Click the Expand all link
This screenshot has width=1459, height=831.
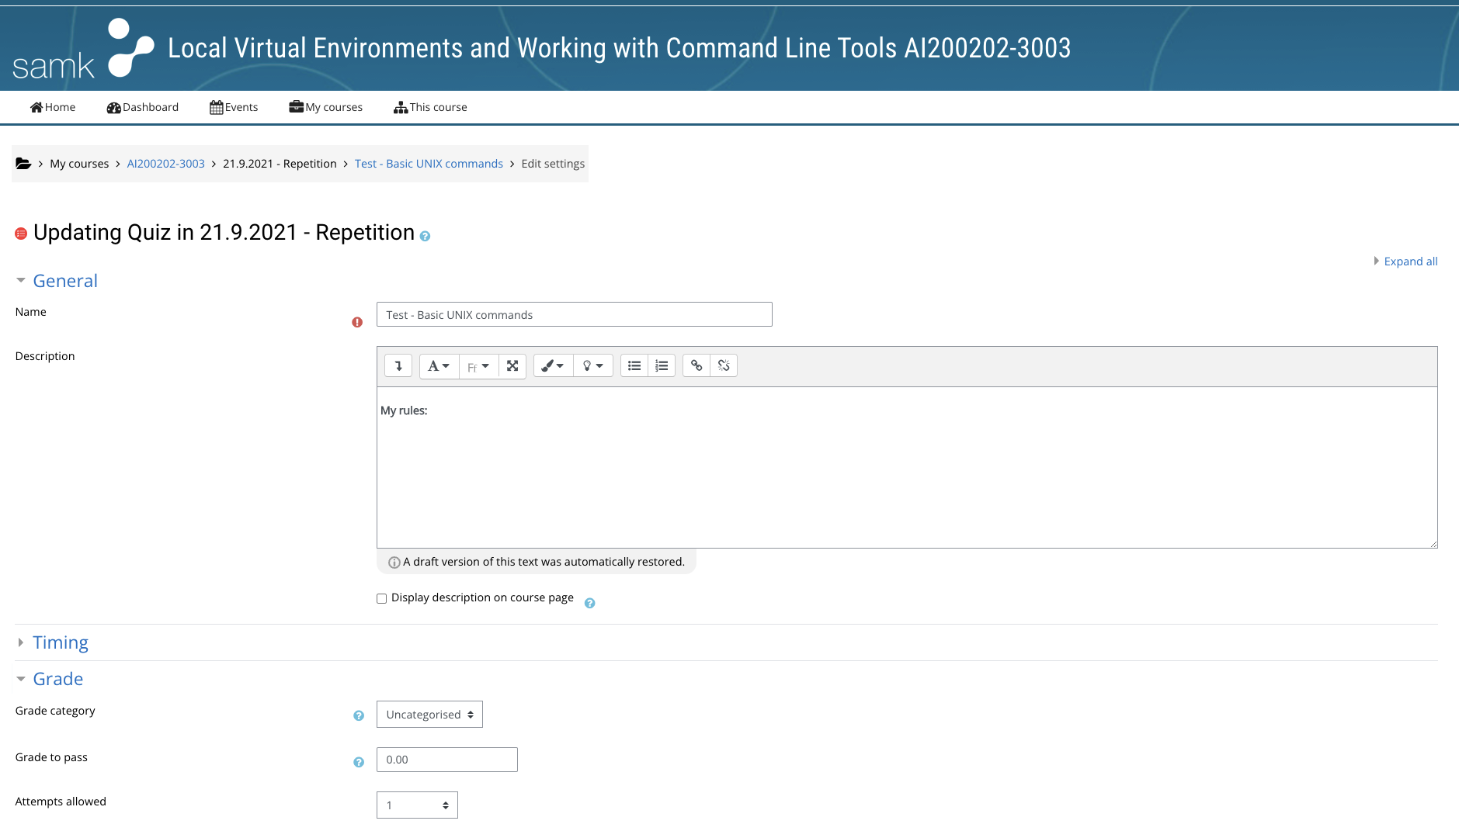click(x=1409, y=261)
